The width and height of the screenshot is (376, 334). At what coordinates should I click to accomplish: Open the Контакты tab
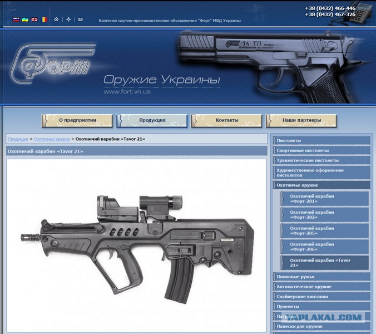coord(226,120)
